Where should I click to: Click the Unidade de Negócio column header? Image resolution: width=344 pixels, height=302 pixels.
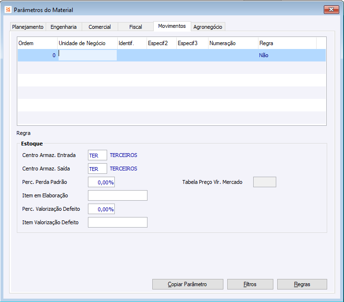coord(87,43)
